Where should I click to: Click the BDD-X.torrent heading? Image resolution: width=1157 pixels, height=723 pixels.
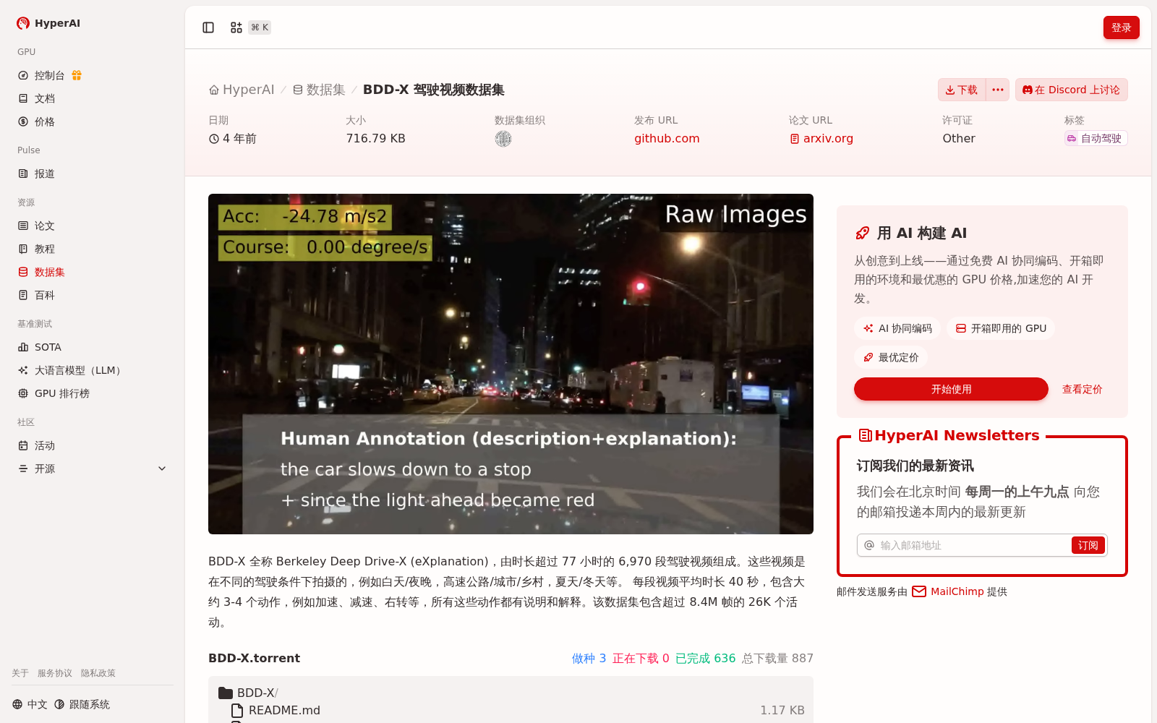point(254,658)
